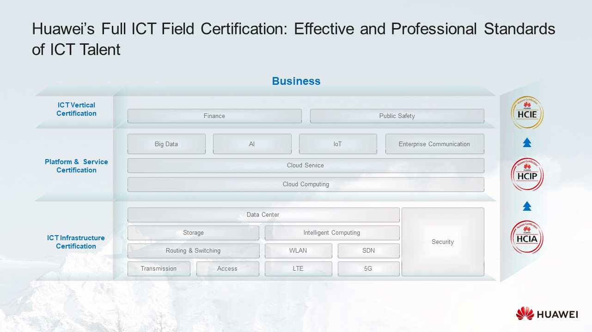This screenshot has width=592, height=332.
Task: Click the Big Data box
Action: (x=166, y=144)
